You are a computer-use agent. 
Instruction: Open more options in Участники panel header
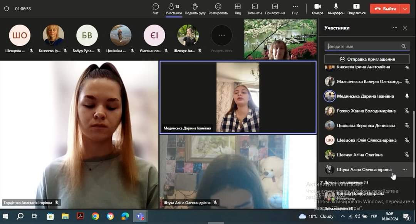coord(395,28)
